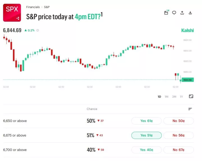Select Yes 51¢ for 6,675 or above
This screenshot has height=161, width=202.
coord(146,135)
